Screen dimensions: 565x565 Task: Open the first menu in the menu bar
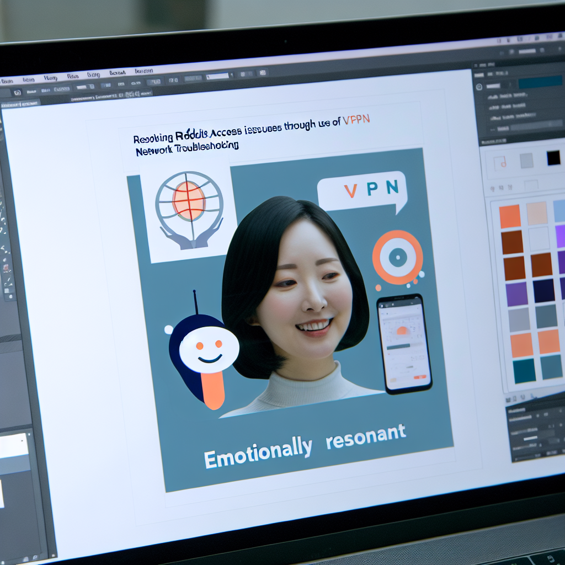(7, 81)
